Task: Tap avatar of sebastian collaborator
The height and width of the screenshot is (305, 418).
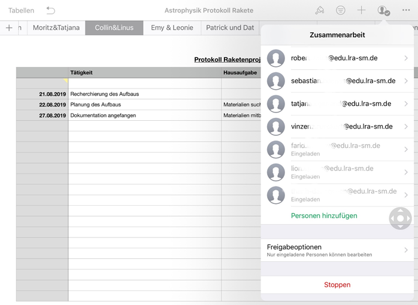Action: click(276, 81)
